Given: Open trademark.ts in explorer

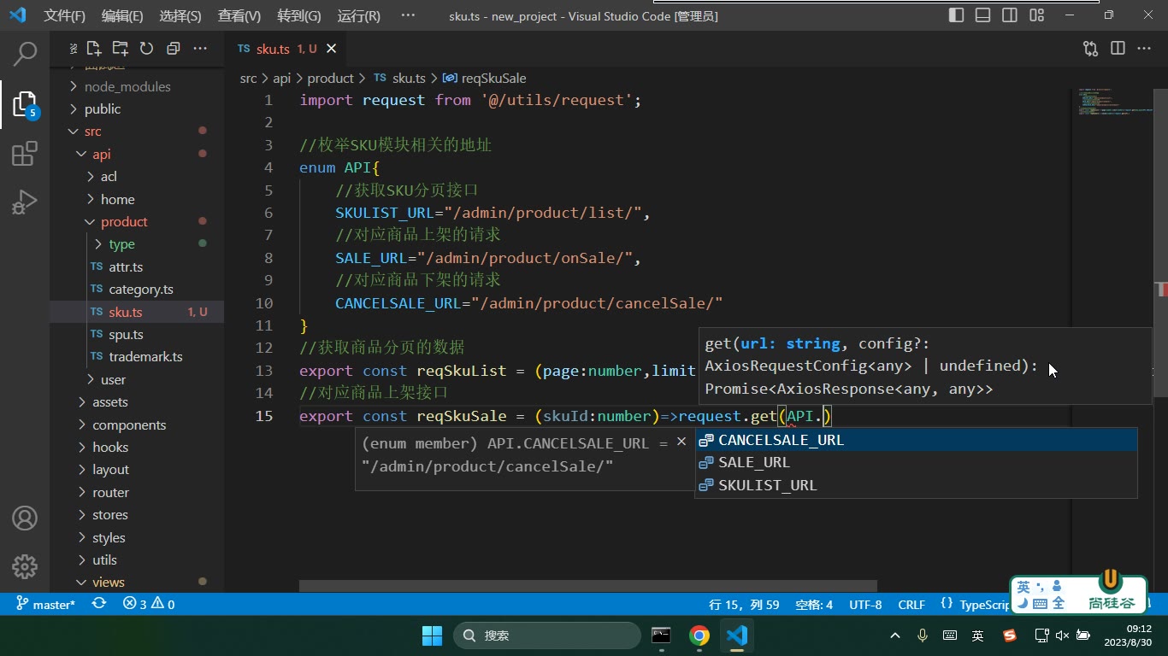Looking at the screenshot, I should [137, 357].
